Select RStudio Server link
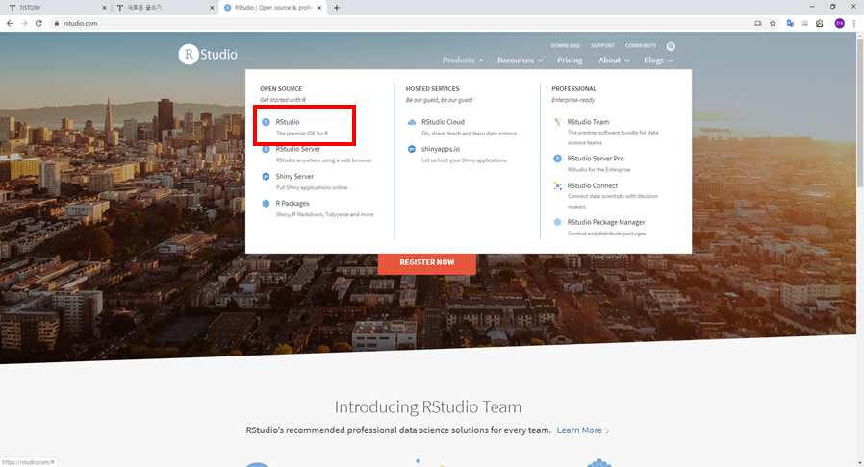This screenshot has height=467, width=864. pyautogui.click(x=298, y=149)
